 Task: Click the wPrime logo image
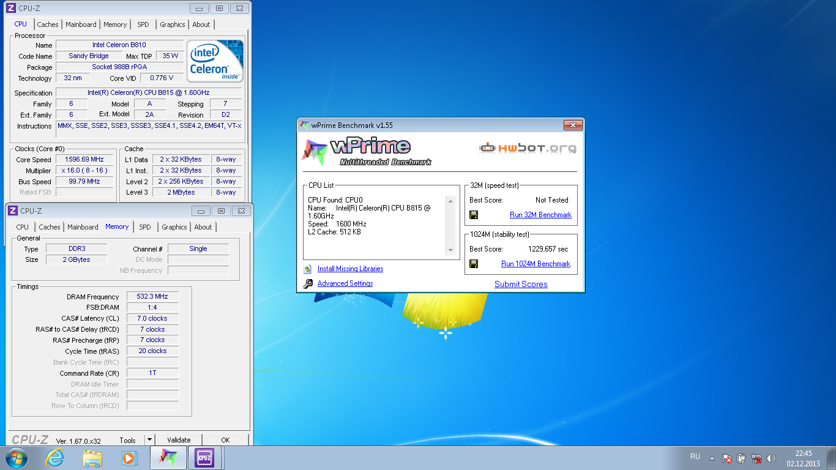367,152
